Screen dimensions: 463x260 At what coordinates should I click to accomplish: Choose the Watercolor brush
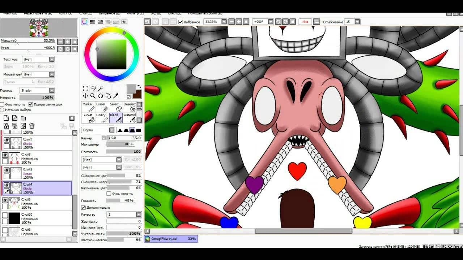tap(129, 118)
